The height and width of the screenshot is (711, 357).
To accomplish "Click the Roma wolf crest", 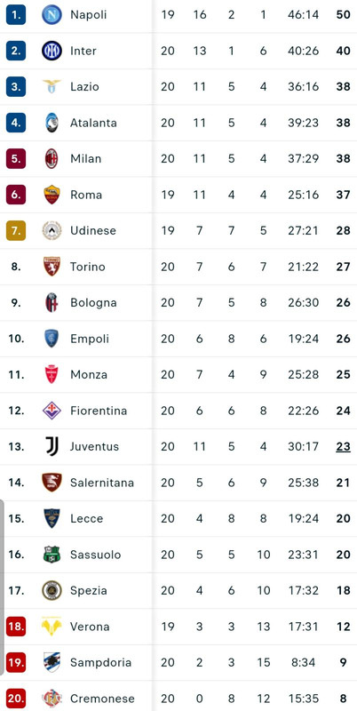I will pos(52,195).
